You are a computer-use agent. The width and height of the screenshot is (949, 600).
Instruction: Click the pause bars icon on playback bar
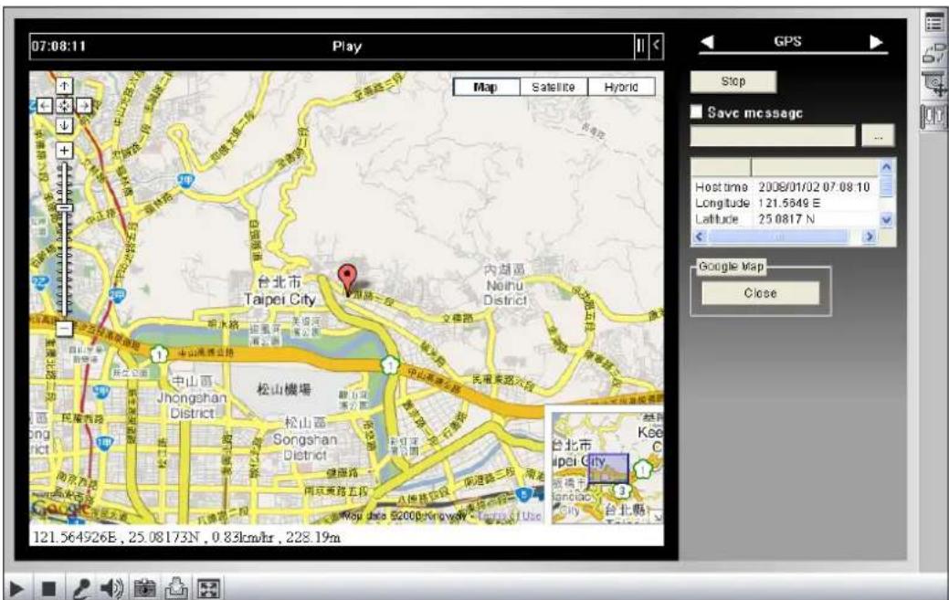click(x=639, y=46)
